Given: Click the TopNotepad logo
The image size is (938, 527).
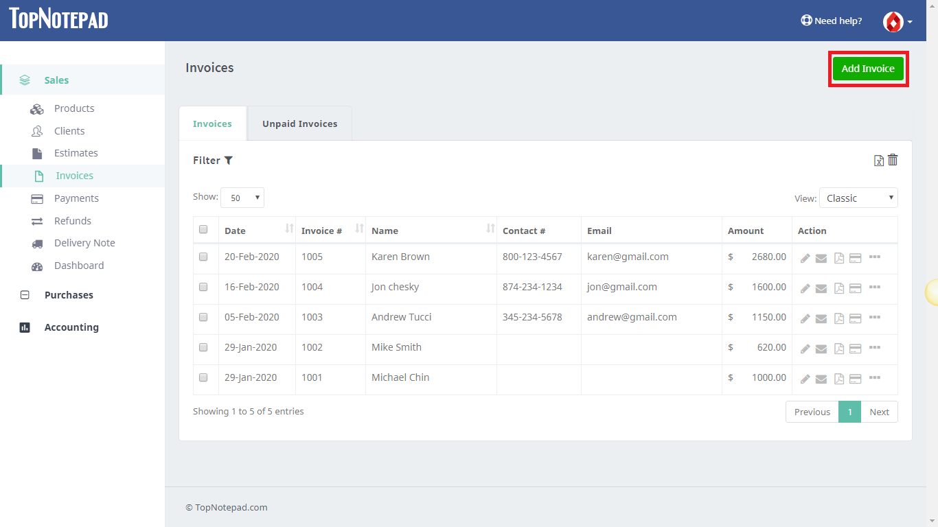Looking at the screenshot, I should point(58,19).
